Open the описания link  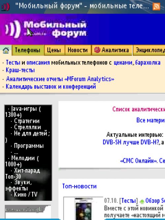point(38,62)
